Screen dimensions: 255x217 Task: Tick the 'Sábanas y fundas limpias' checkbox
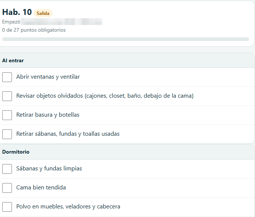pyautogui.click(x=7, y=169)
